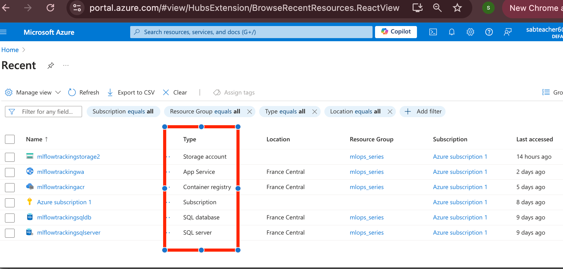Viewport: 563px width, 269px height.
Task: Click the feedback icon in header
Action: click(507, 32)
